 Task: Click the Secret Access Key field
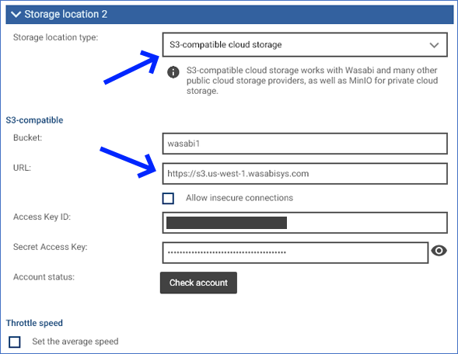pyautogui.click(x=295, y=252)
